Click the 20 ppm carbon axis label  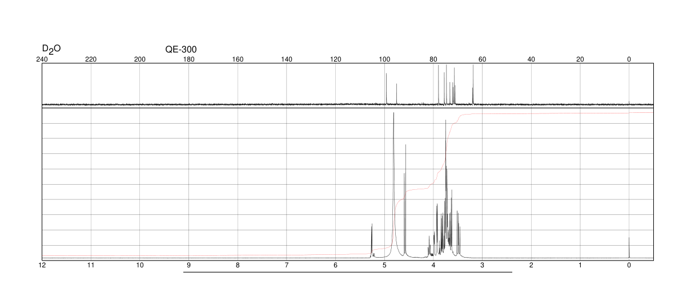point(580,59)
